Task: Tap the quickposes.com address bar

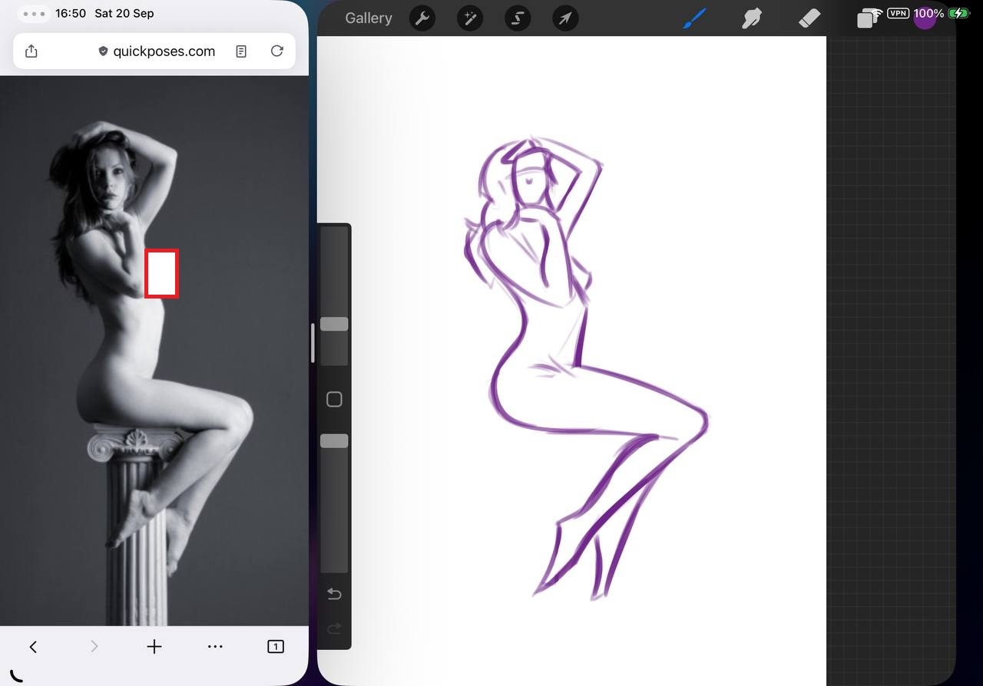Action: (157, 51)
